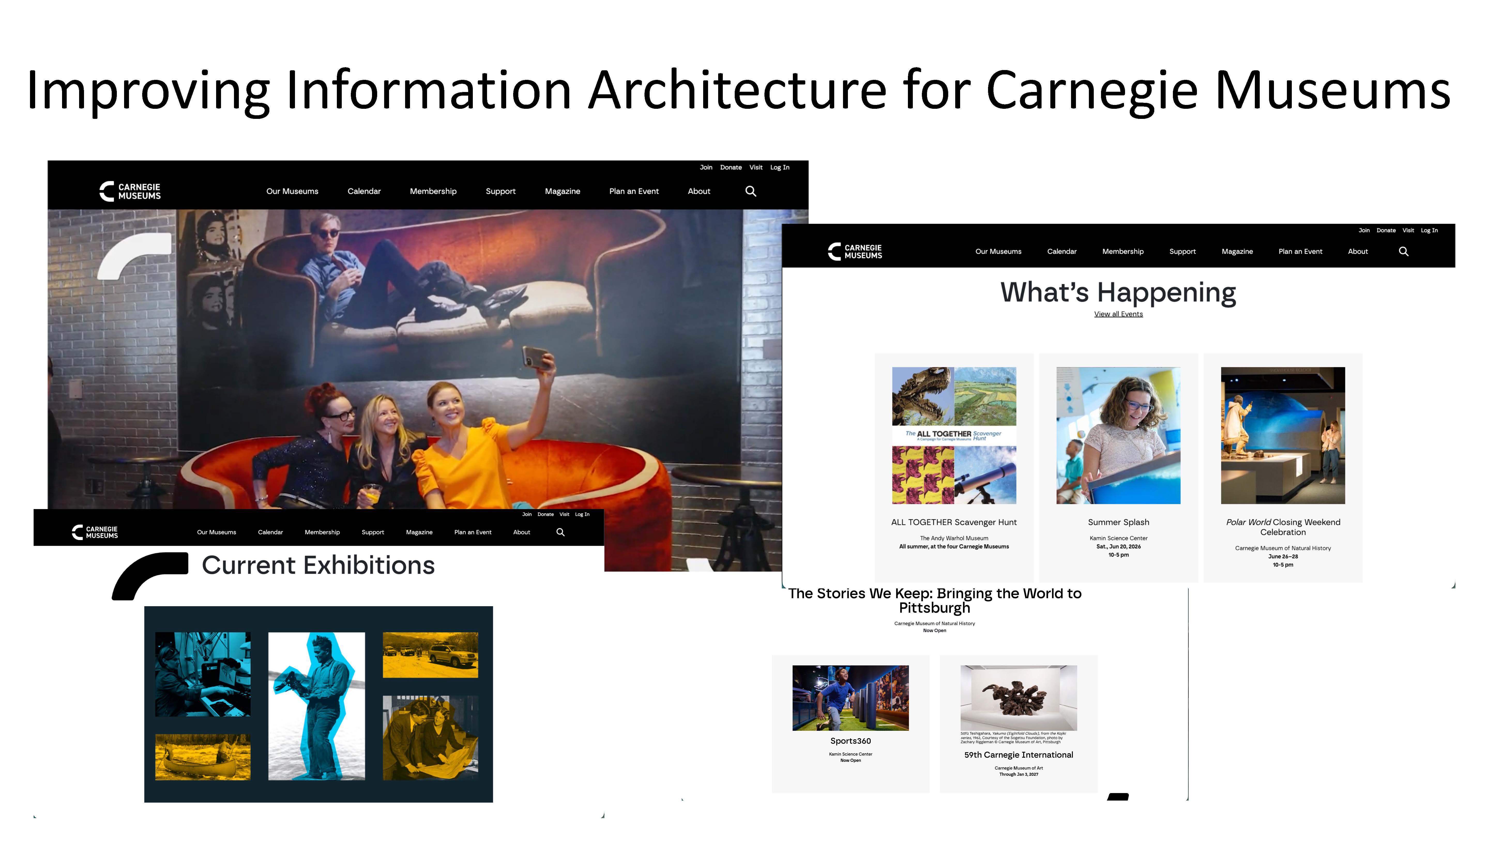Click Visit on the What's Happening page

[1408, 230]
